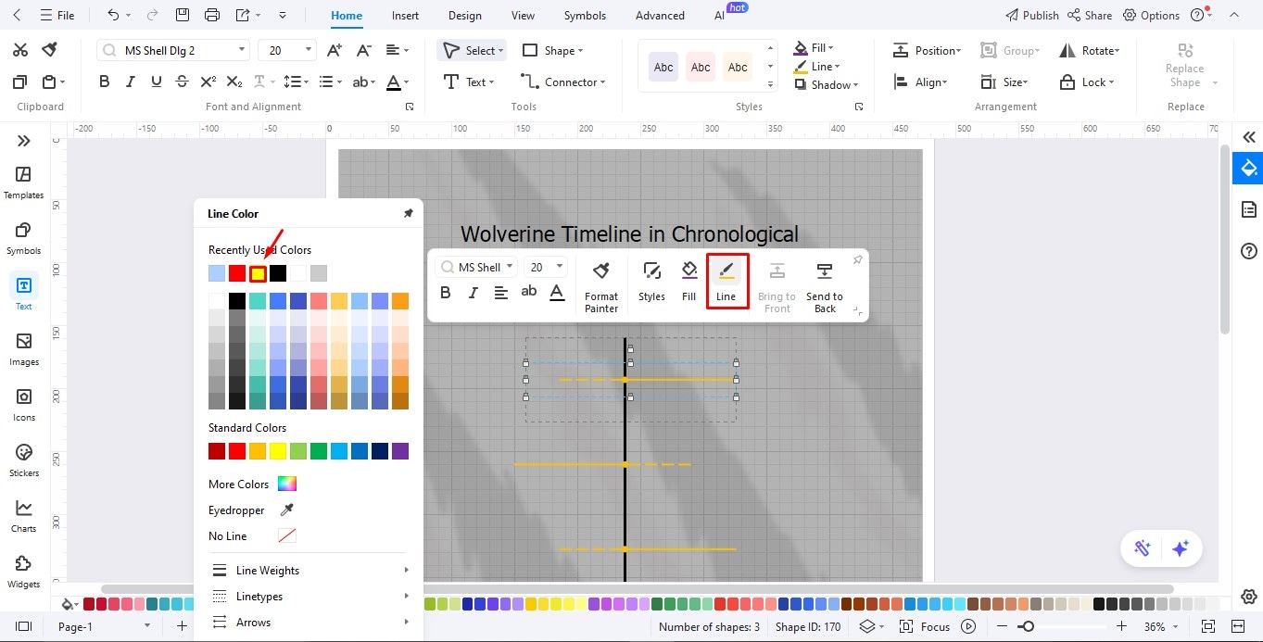The width and height of the screenshot is (1263, 642).
Task: Toggle Underline in the ribbon font group
Action: tap(157, 82)
